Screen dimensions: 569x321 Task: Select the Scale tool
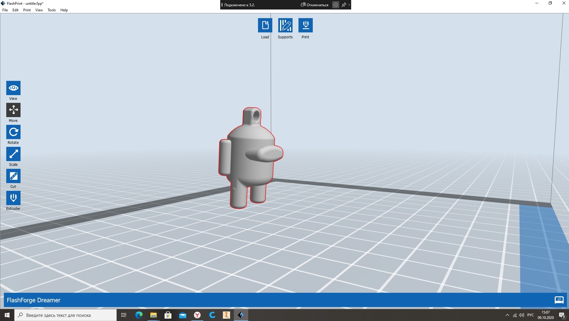(x=13, y=154)
